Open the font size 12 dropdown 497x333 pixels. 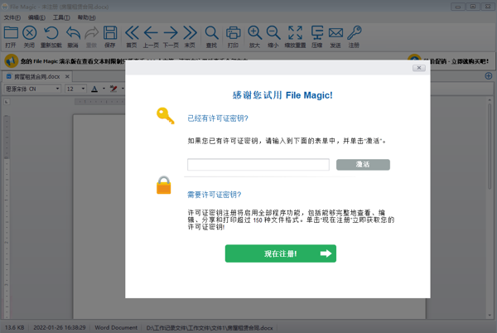click(x=75, y=89)
